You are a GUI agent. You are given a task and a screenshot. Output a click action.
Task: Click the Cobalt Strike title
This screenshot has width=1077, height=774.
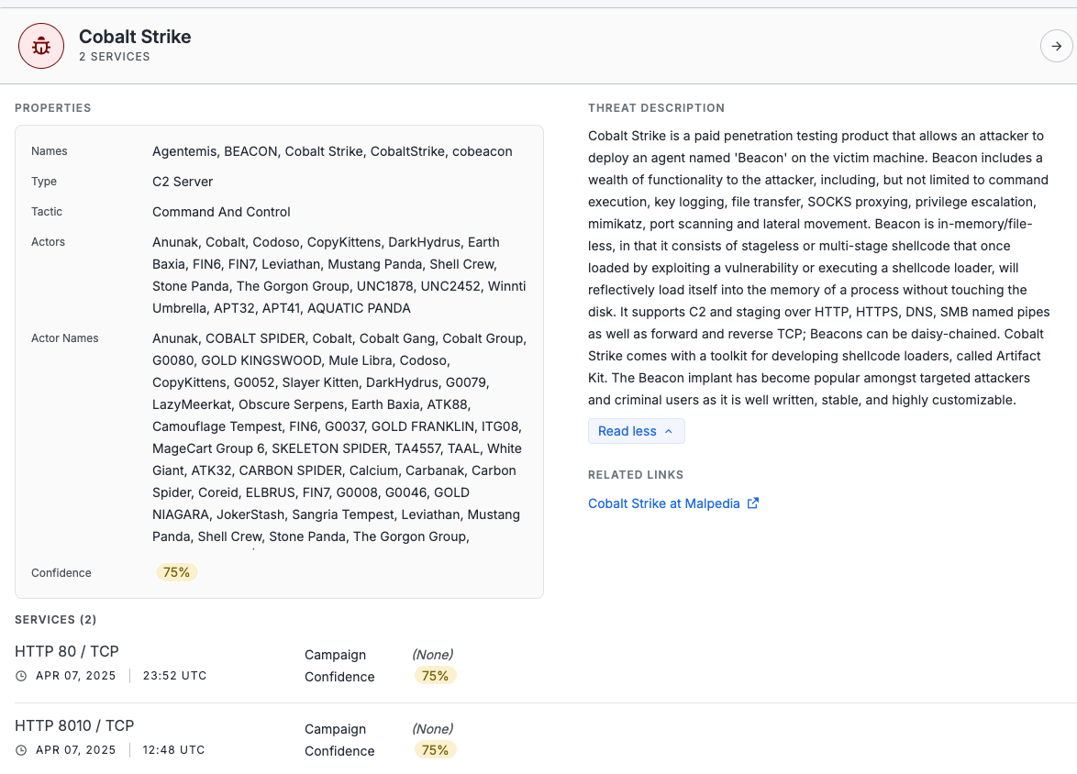135,37
